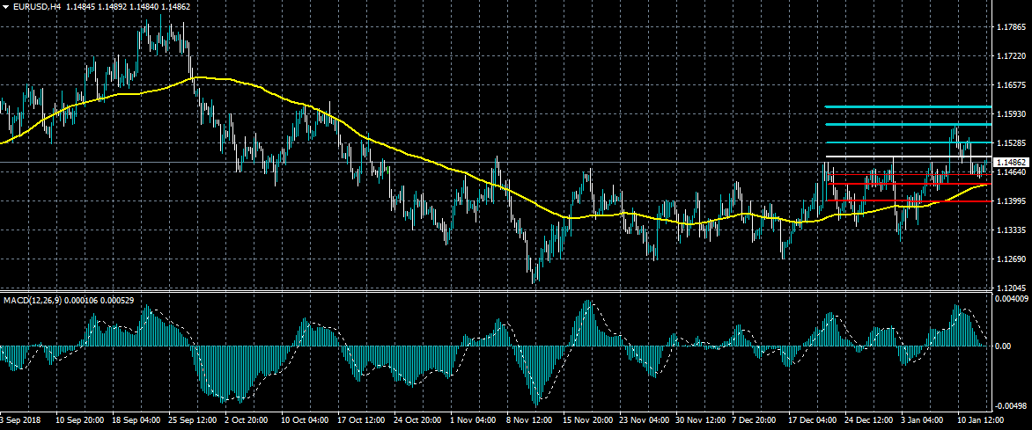Click the EURUSD,H4 chart title text
Image resolution: width=1032 pixels, height=430 pixels.
pyautogui.click(x=37, y=6)
